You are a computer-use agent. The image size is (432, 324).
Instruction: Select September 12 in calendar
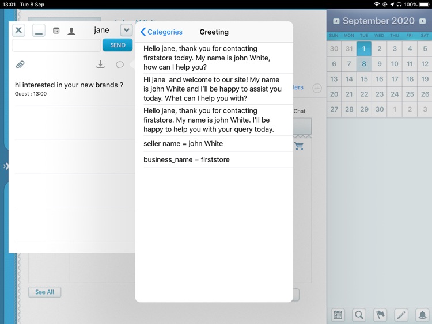(425, 64)
